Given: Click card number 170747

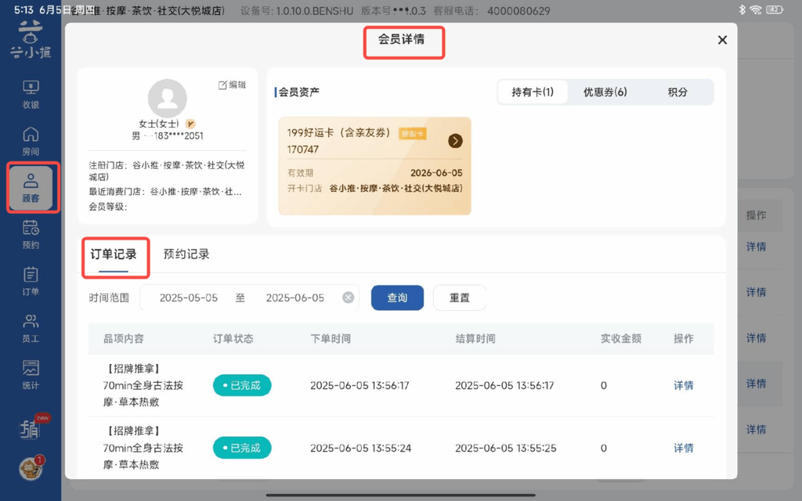Looking at the screenshot, I should click(303, 150).
